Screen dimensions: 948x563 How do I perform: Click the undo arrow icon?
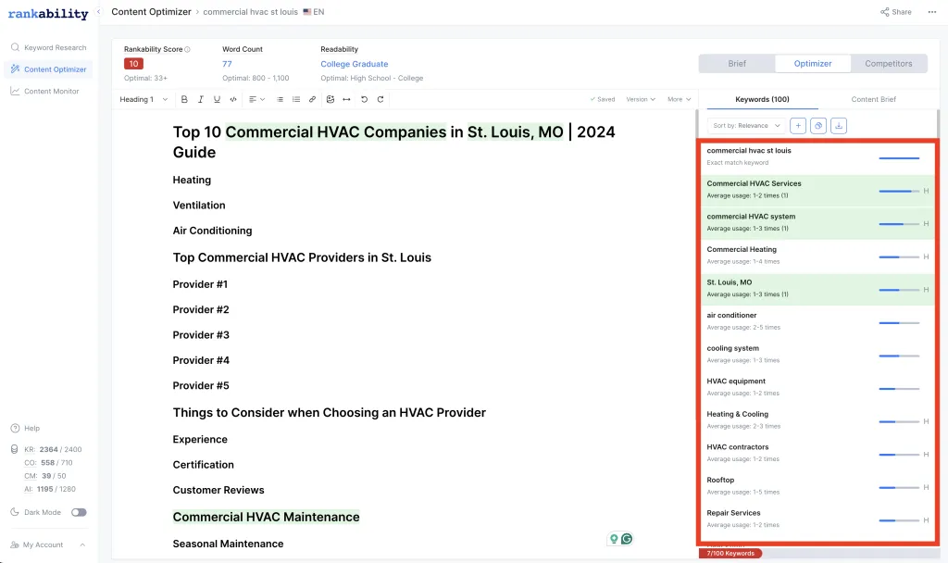coord(364,99)
